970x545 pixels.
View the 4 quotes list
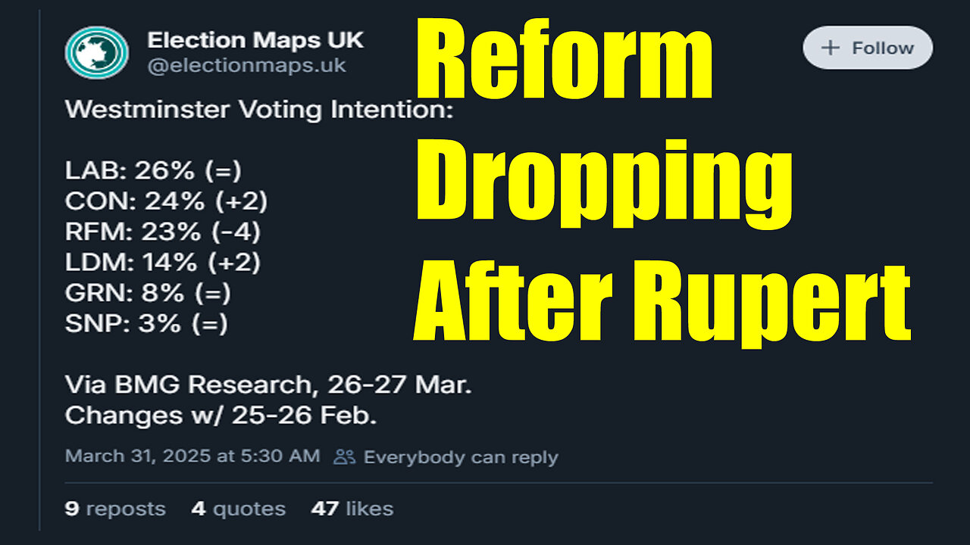pos(239,509)
